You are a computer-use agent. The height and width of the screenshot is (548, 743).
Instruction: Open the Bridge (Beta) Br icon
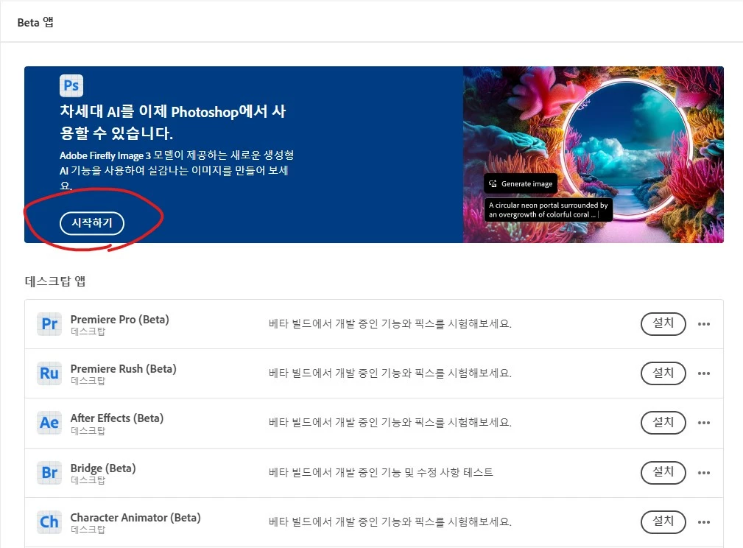(49, 473)
